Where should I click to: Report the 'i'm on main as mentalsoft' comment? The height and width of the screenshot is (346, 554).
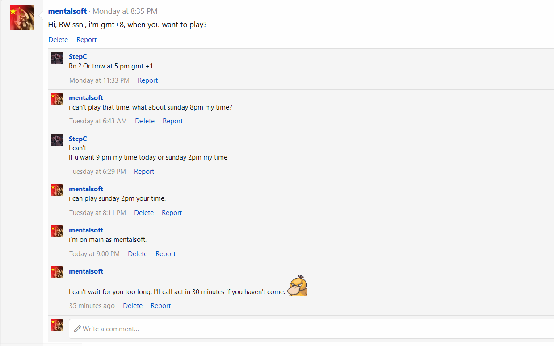(165, 254)
